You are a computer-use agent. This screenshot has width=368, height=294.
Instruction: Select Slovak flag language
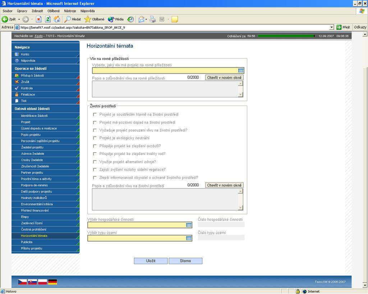point(32,282)
